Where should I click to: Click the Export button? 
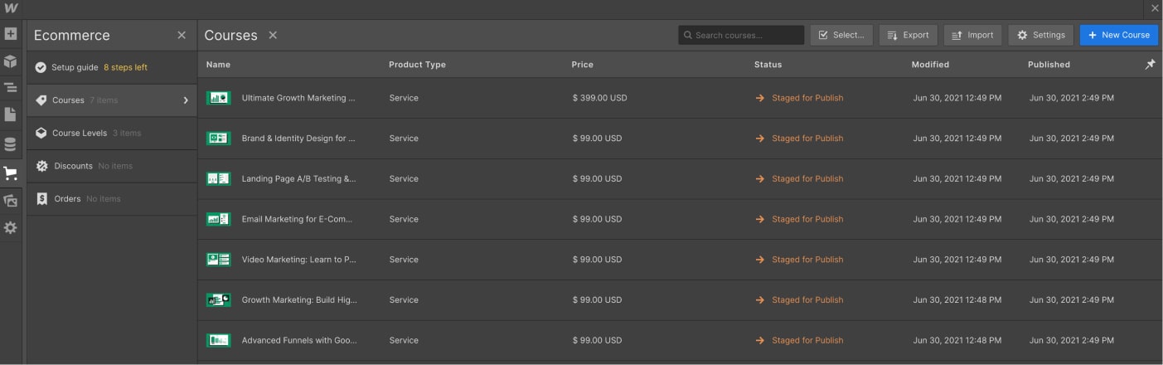(x=908, y=35)
